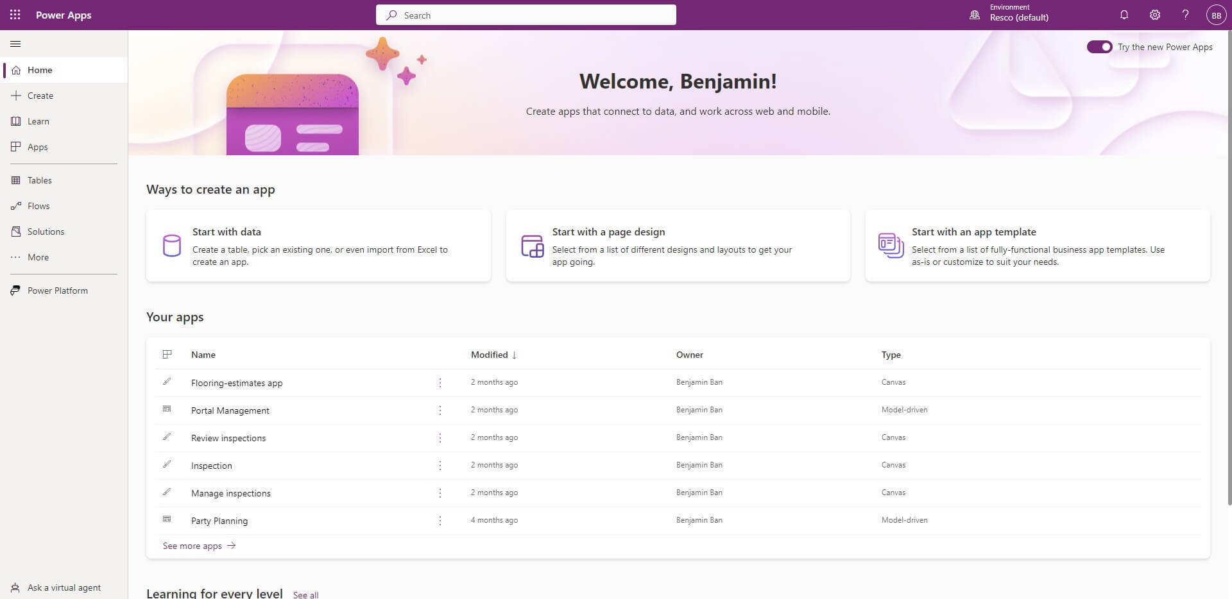The height and width of the screenshot is (599, 1232).
Task: Go to Solutions in the sidebar
Action: pos(46,232)
